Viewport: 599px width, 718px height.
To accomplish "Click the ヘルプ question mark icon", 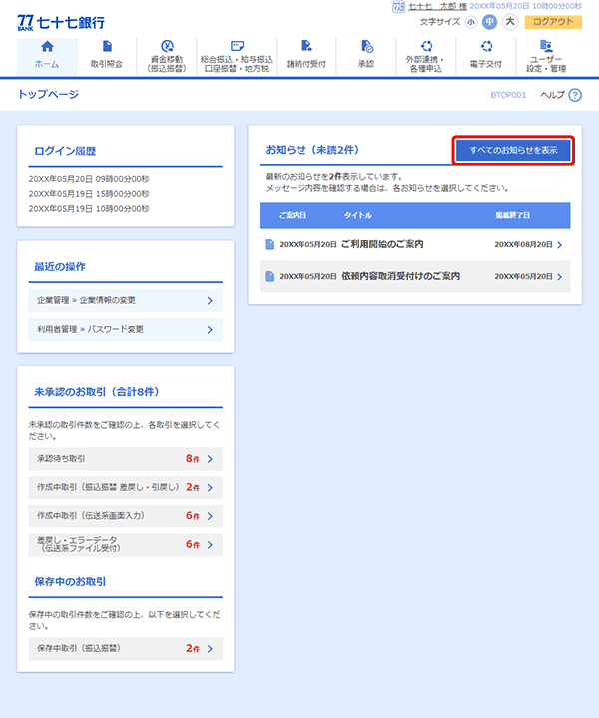I will 575,95.
